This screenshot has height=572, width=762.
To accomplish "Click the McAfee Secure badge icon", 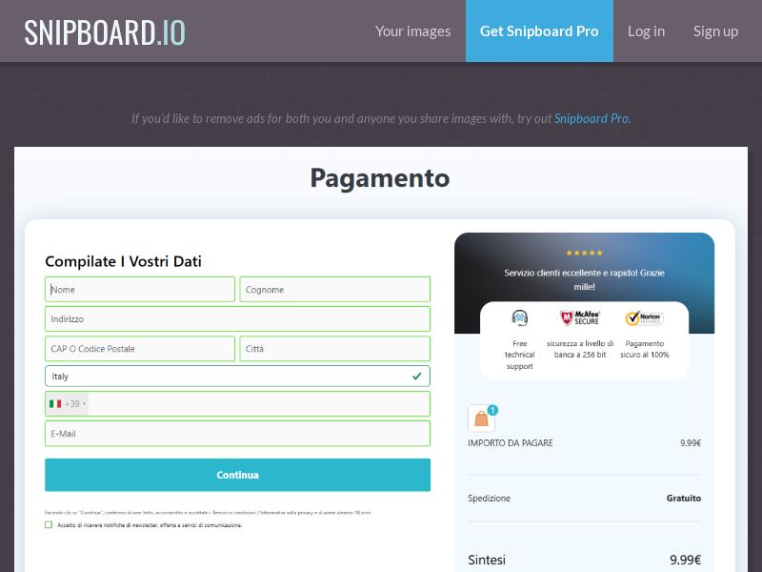I will (579, 317).
